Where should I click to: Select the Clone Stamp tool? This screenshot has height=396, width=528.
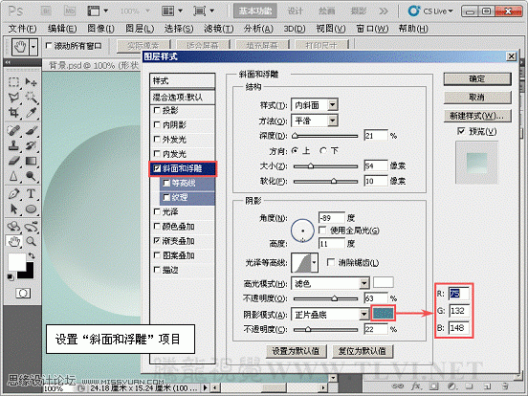pyautogui.click(x=13, y=145)
